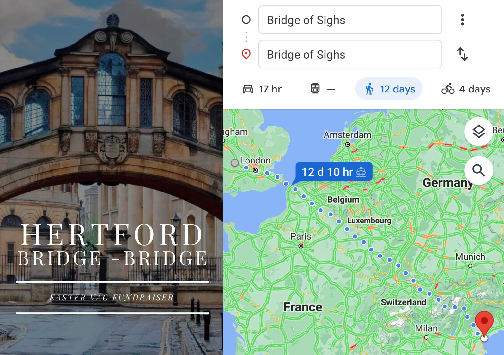
Task: Click the magnifier search-along-route button
Action: (478, 170)
